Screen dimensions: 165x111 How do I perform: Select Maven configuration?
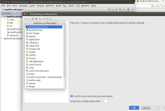pyautogui.click(x=44, y=83)
